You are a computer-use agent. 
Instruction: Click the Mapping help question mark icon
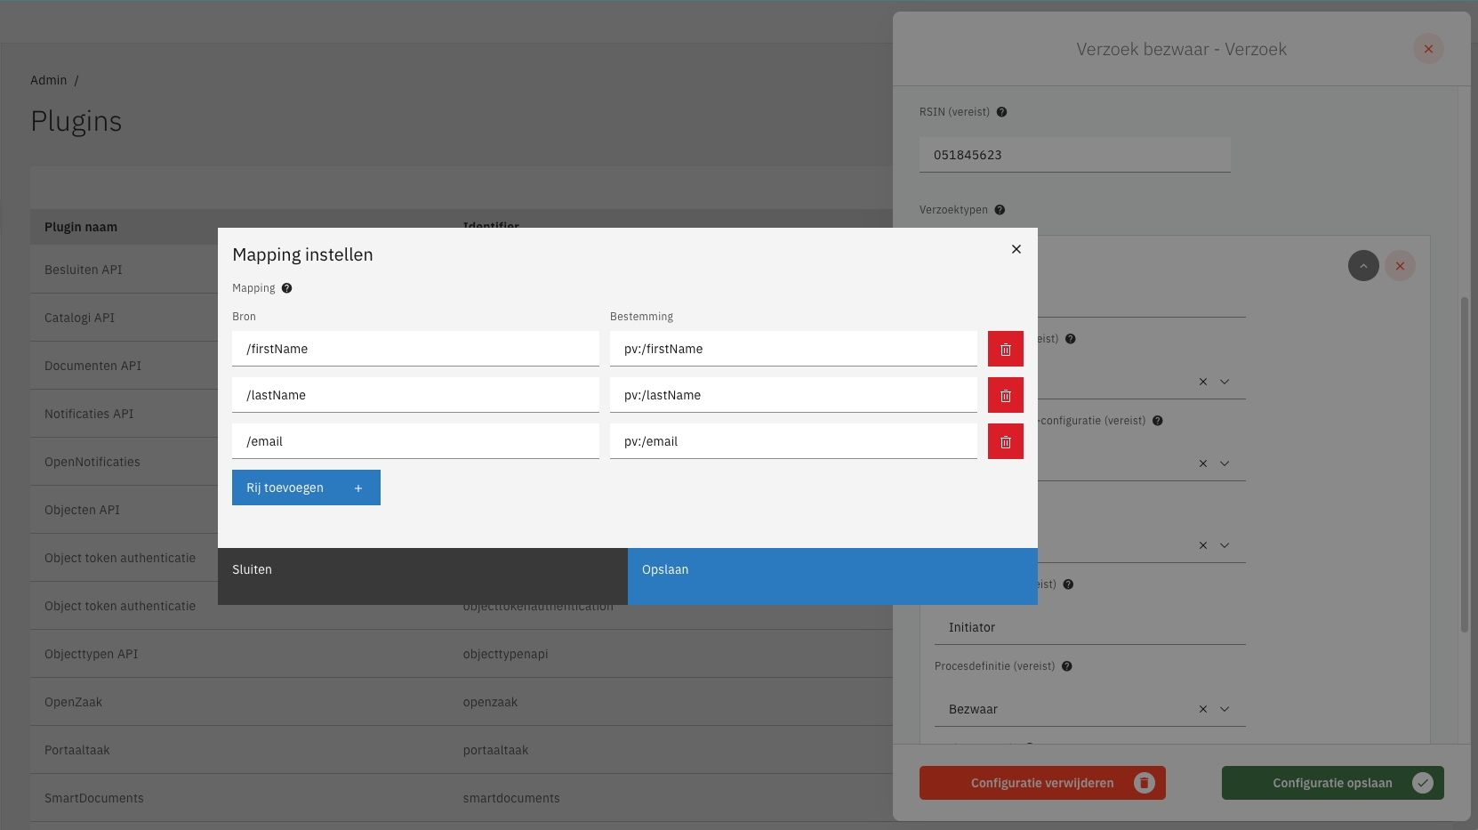[x=286, y=288]
